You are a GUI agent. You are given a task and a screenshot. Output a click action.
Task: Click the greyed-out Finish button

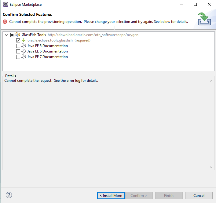pos(169,196)
